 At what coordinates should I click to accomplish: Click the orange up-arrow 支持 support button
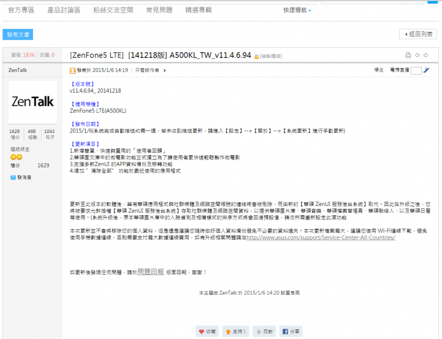(x=236, y=332)
